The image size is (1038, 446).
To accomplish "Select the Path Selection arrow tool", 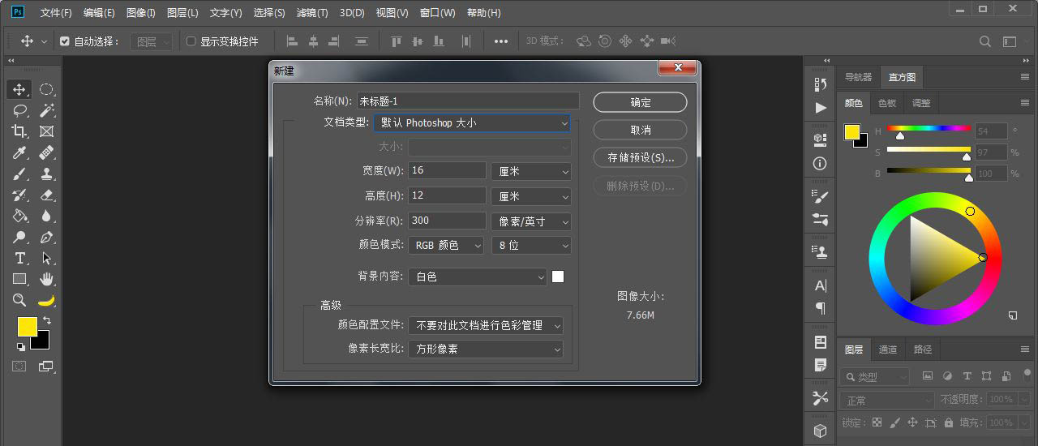I will 46,258.
